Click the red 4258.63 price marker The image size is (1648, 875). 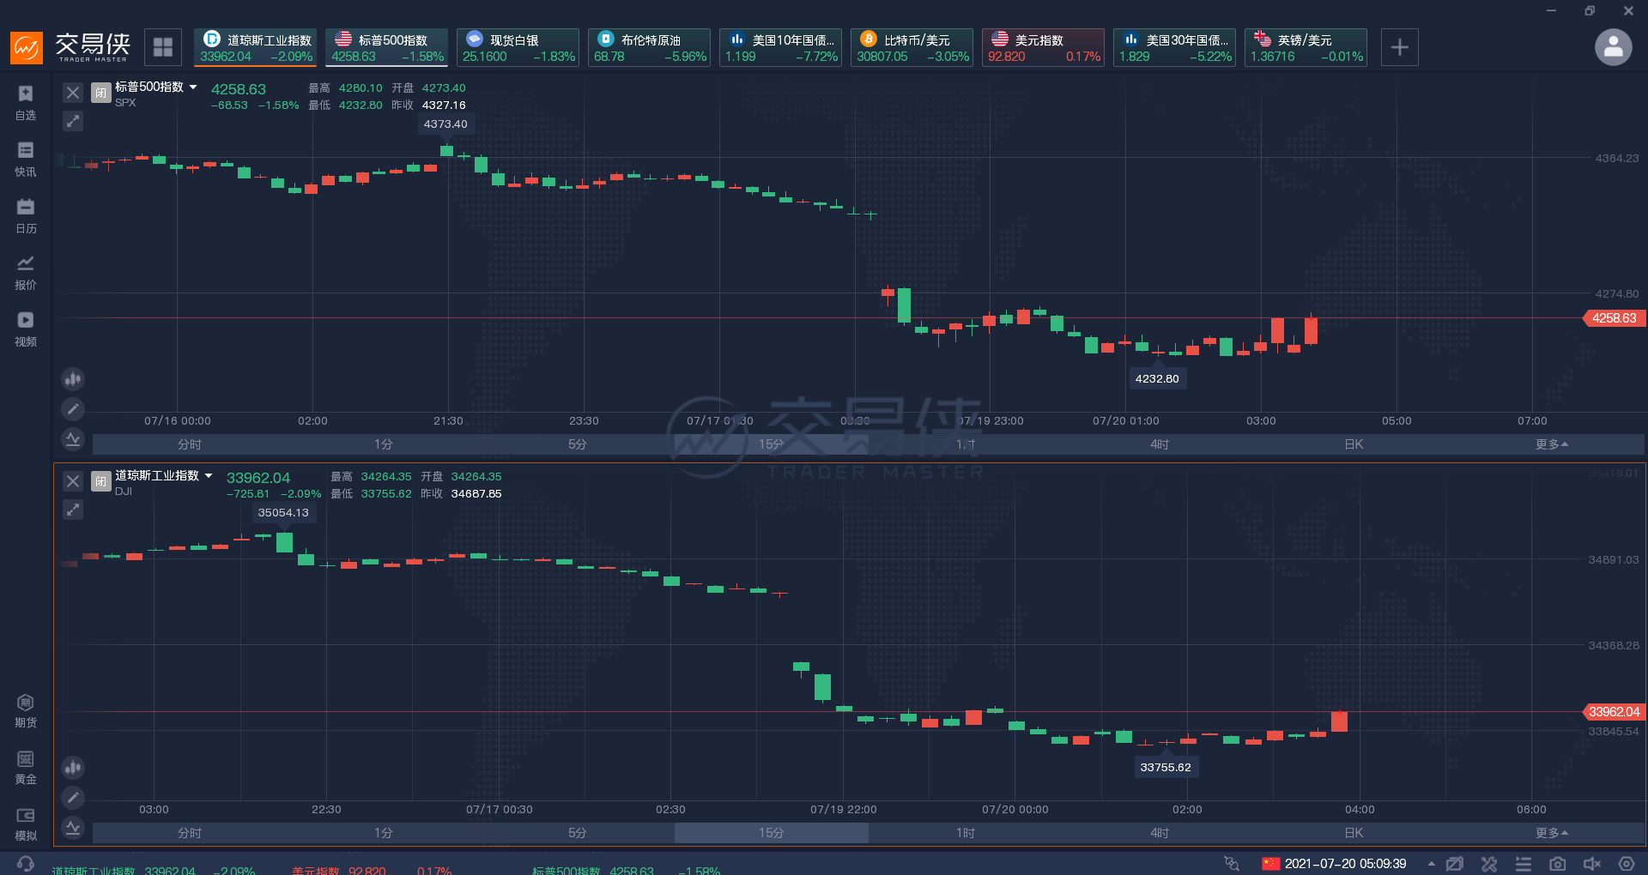[1612, 318]
